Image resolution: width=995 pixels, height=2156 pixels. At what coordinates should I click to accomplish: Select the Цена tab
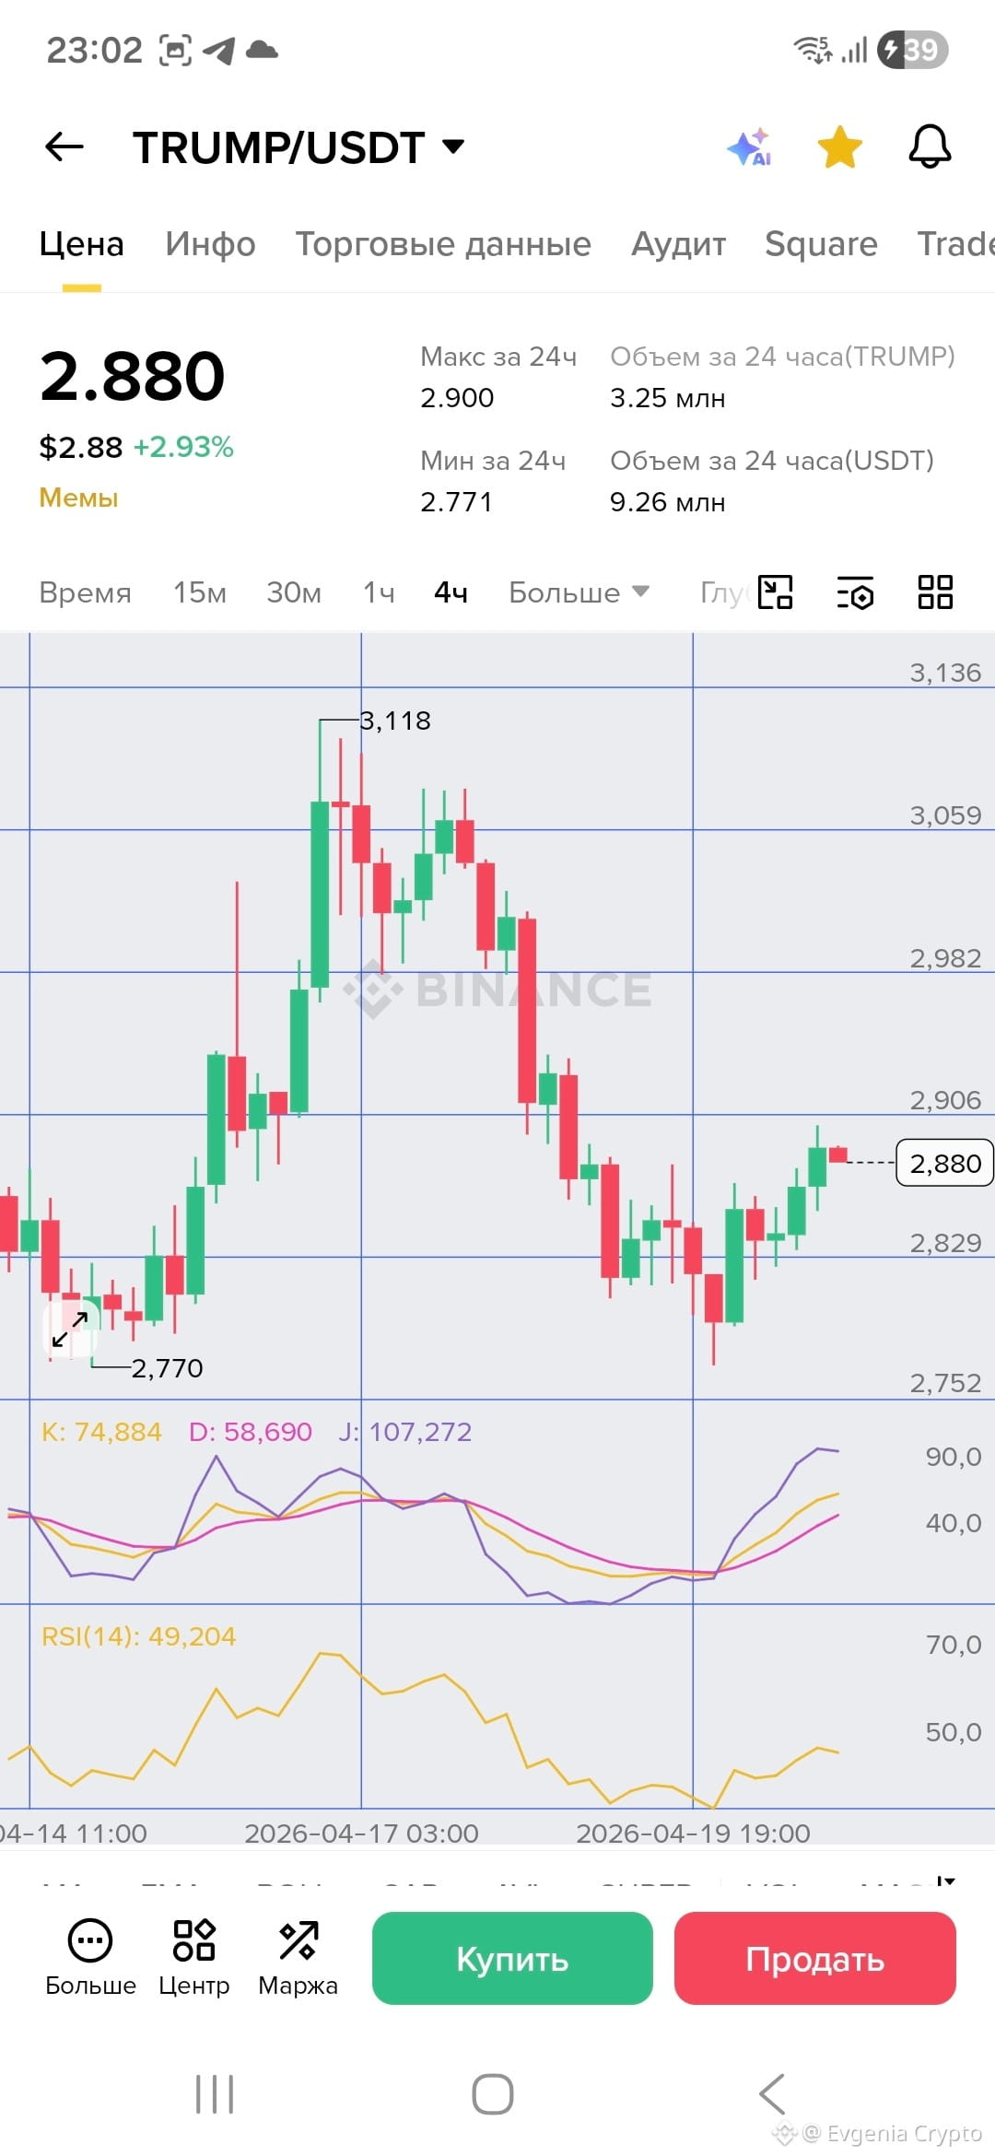click(x=81, y=244)
